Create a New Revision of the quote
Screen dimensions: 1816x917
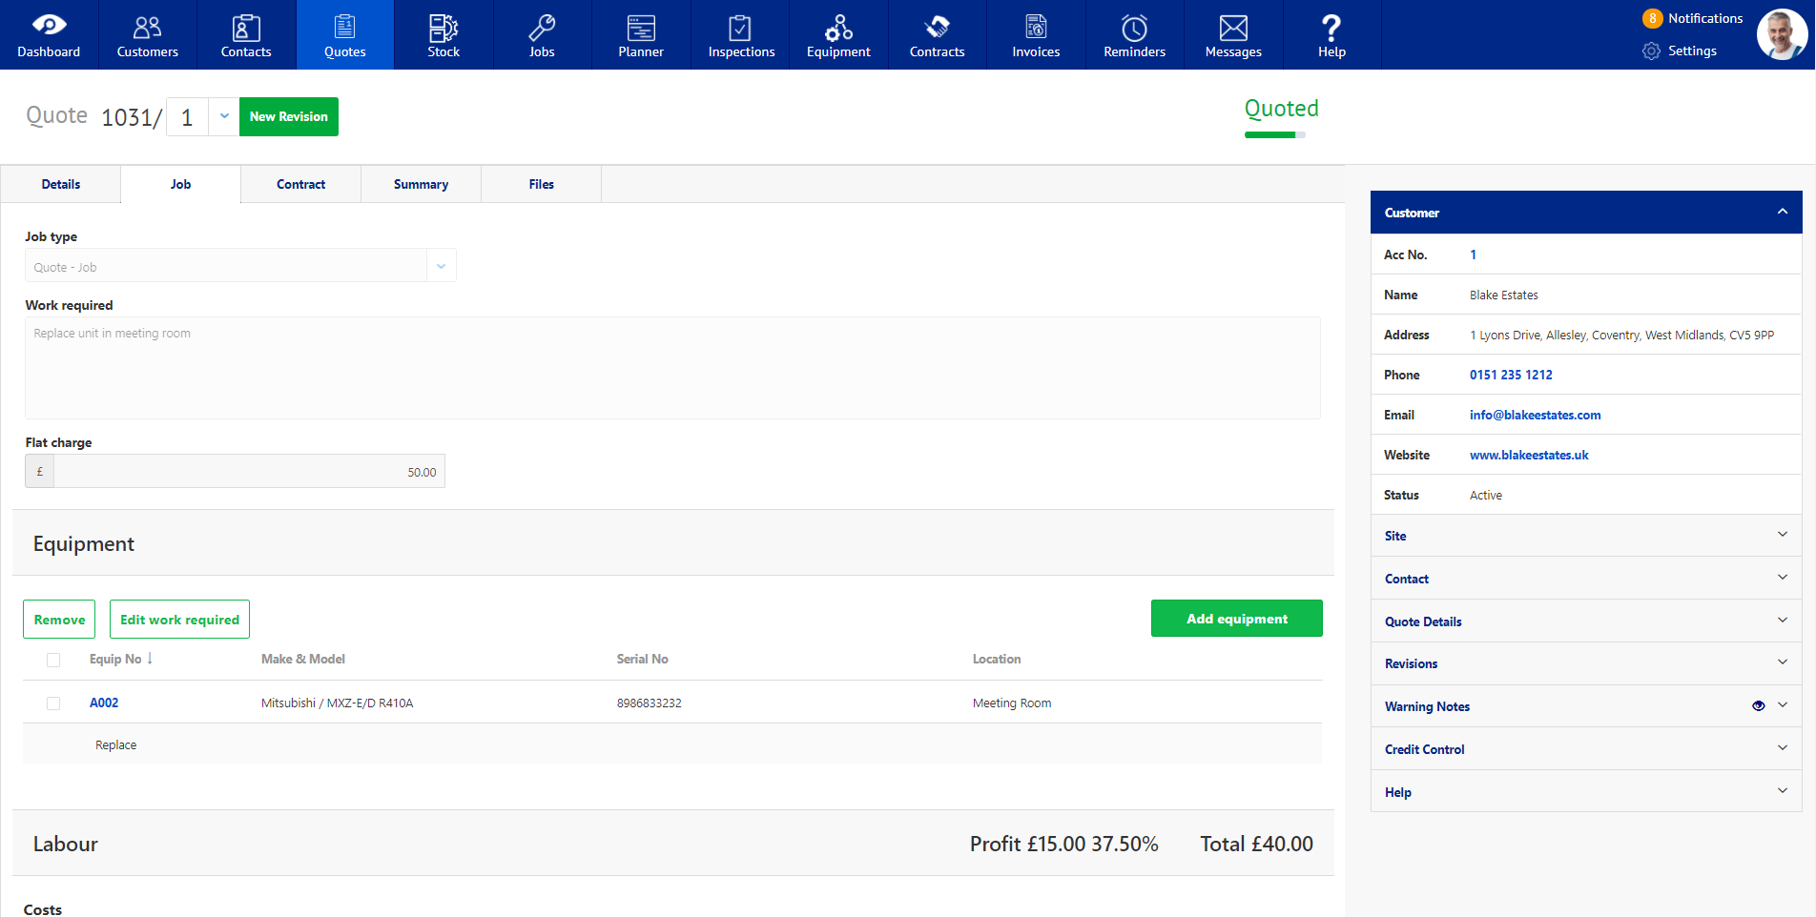(289, 116)
